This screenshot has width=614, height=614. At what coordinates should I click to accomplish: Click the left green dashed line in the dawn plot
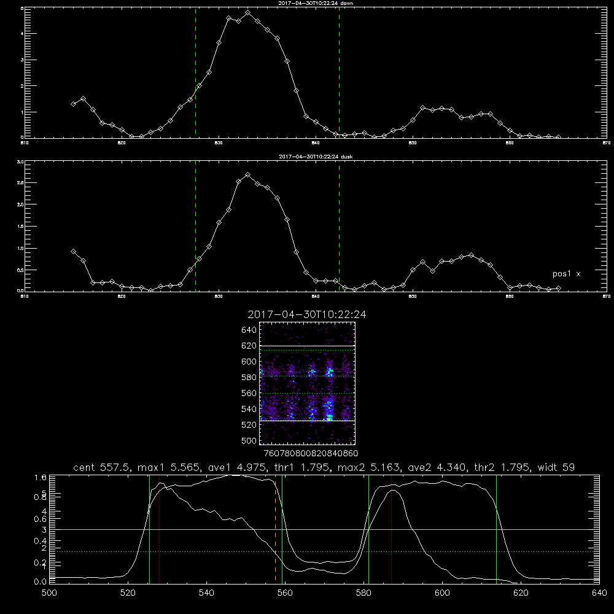click(195, 72)
